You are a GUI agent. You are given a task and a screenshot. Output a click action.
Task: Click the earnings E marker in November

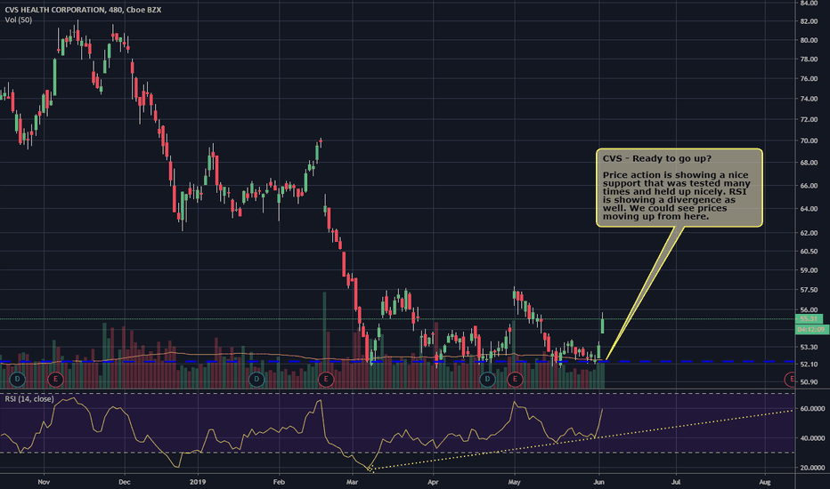tap(55, 379)
